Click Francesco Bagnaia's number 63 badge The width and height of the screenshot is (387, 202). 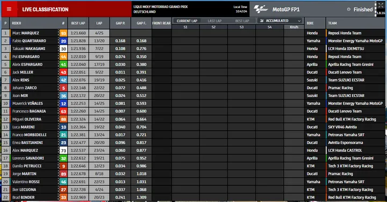63,111
